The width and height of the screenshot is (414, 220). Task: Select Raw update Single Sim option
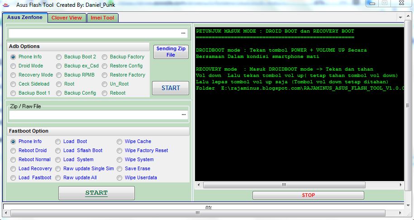pyautogui.click(x=58, y=169)
